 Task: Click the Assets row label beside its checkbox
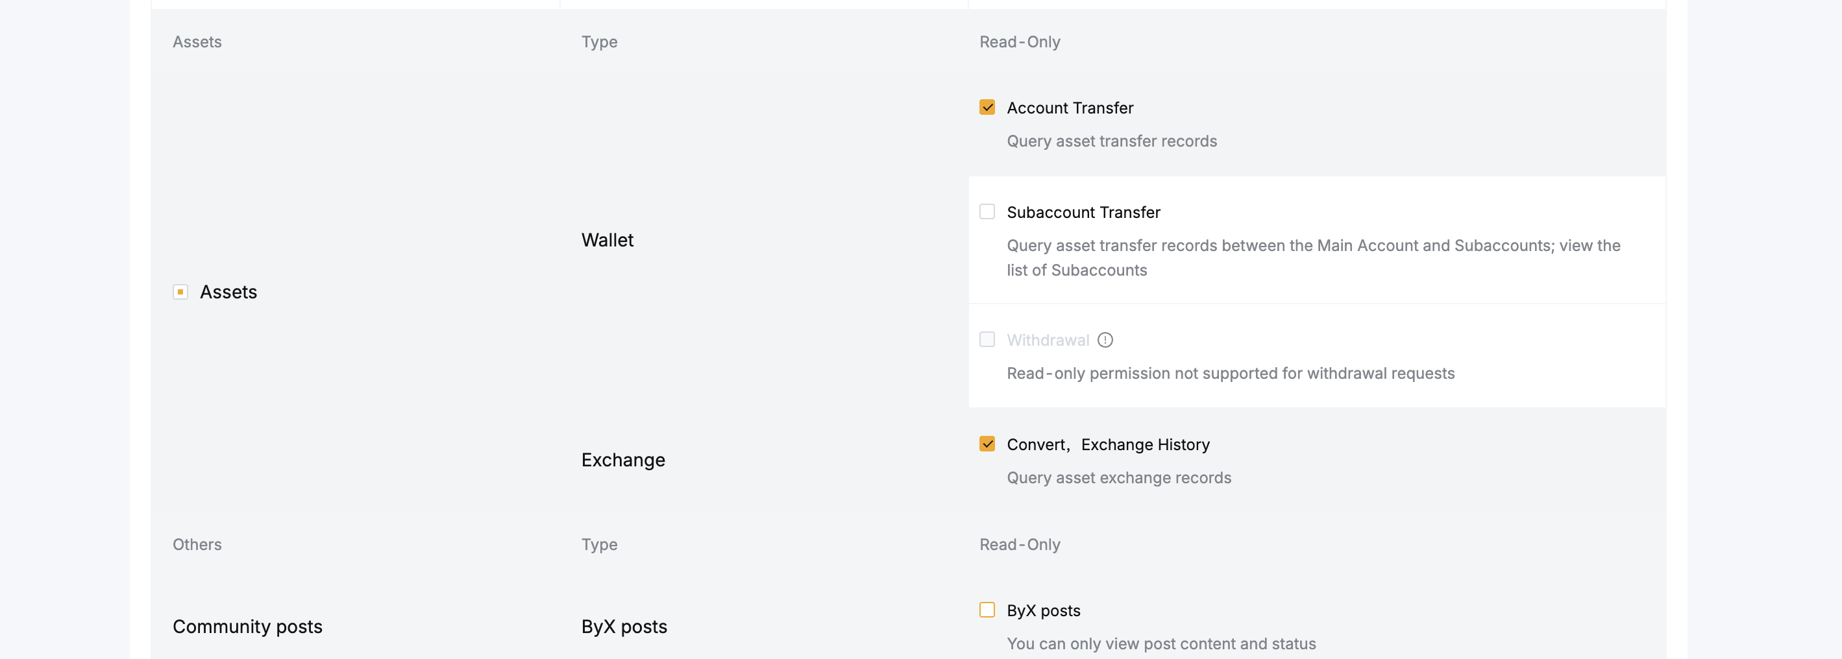tap(228, 292)
